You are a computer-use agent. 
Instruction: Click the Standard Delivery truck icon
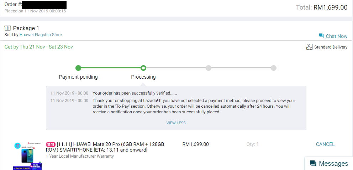pyautogui.click(x=309, y=47)
